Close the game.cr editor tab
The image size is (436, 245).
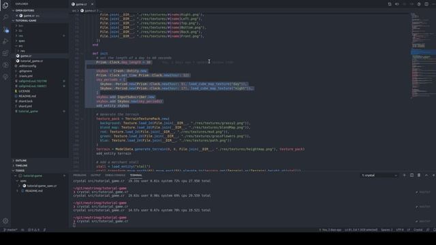click(x=93, y=4)
